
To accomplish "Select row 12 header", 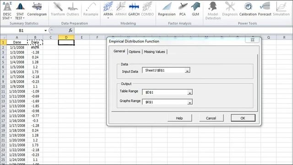I will (3, 96).
